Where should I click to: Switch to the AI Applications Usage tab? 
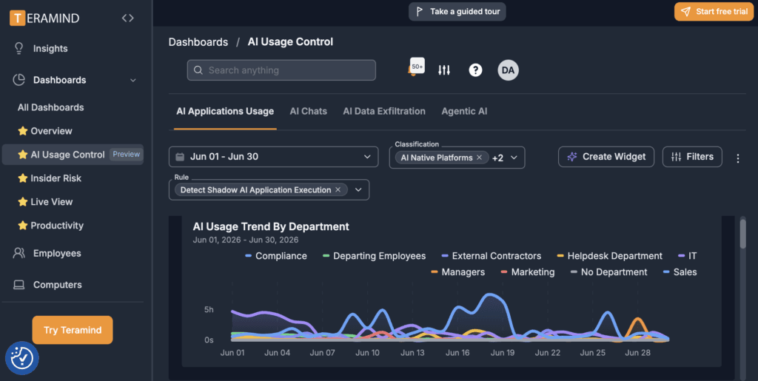[x=225, y=111]
